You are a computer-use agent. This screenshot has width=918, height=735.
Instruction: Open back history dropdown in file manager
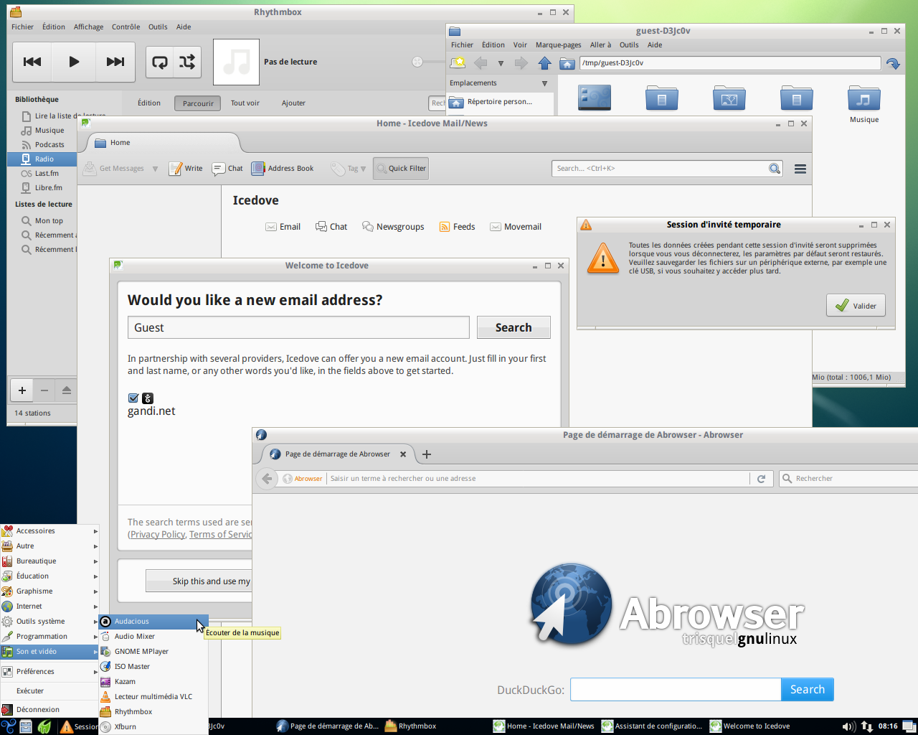501,63
